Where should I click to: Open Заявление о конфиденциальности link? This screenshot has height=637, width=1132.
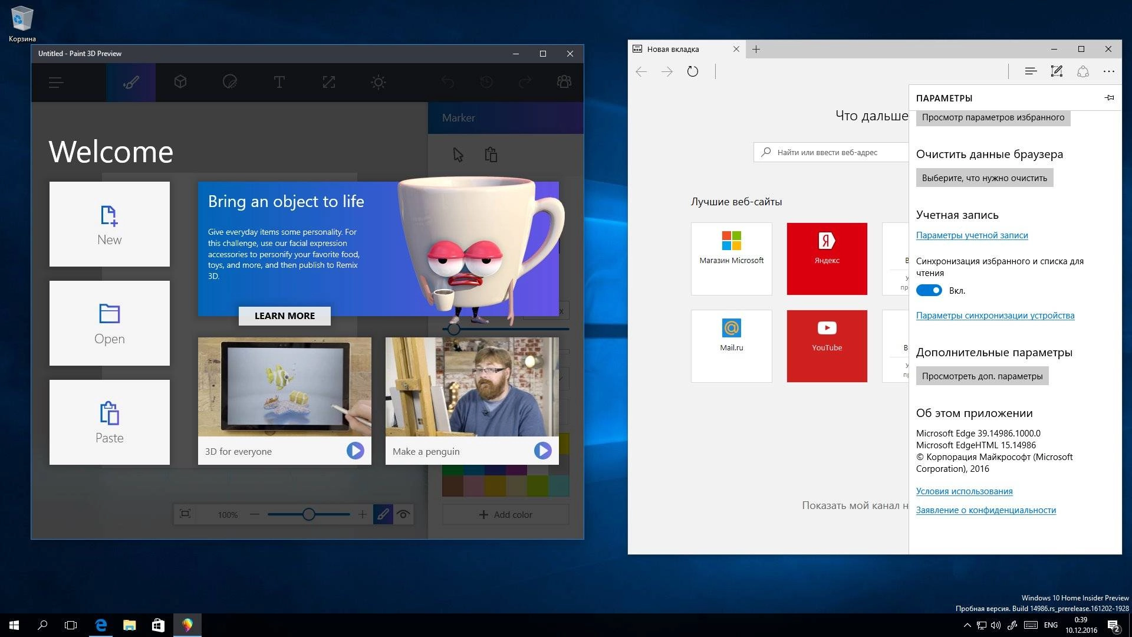(x=986, y=510)
